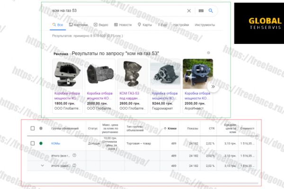Open the Гидромаркет product image
The width and height of the screenshot is (284, 189).
pos(165,74)
